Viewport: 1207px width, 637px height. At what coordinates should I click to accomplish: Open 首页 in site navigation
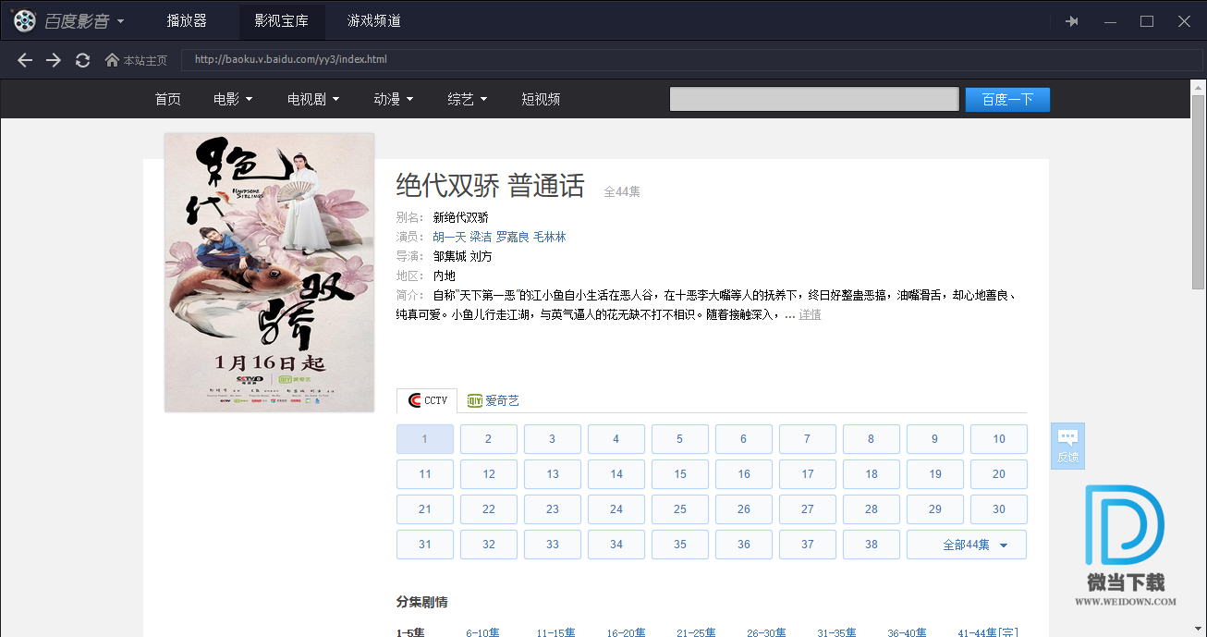[167, 99]
